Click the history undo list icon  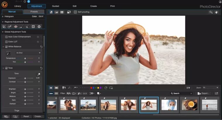(64, 88)
